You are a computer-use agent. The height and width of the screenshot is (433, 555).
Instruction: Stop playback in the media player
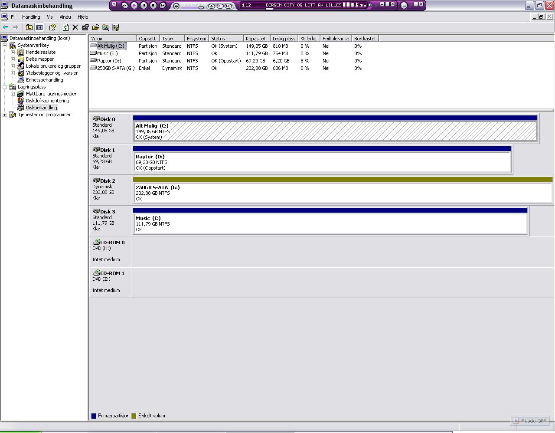point(153,5)
